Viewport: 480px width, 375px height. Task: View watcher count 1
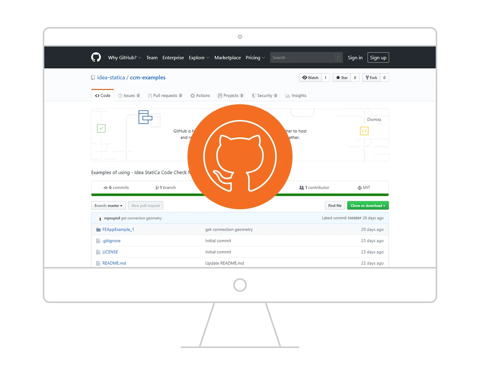[325, 78]
